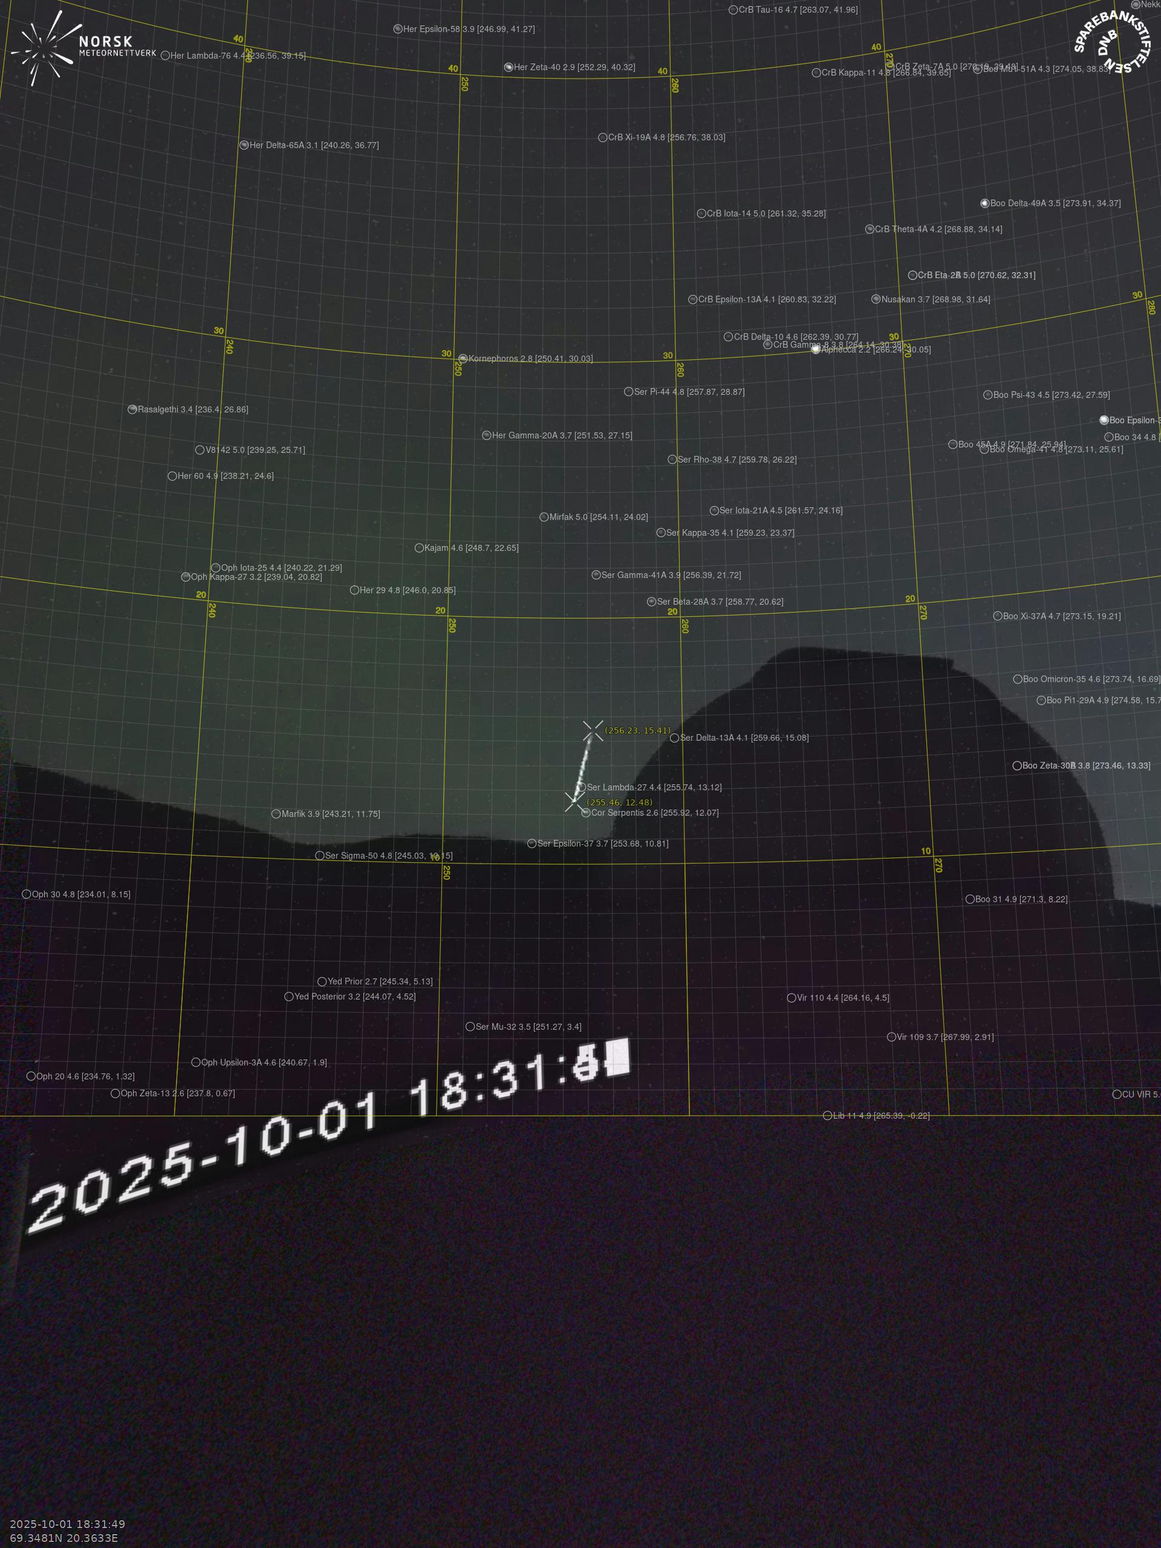This screenshot has width=1161, height=1548.
Task: Select the Boo Delta-49A star marker
Action: click(984, 204)
